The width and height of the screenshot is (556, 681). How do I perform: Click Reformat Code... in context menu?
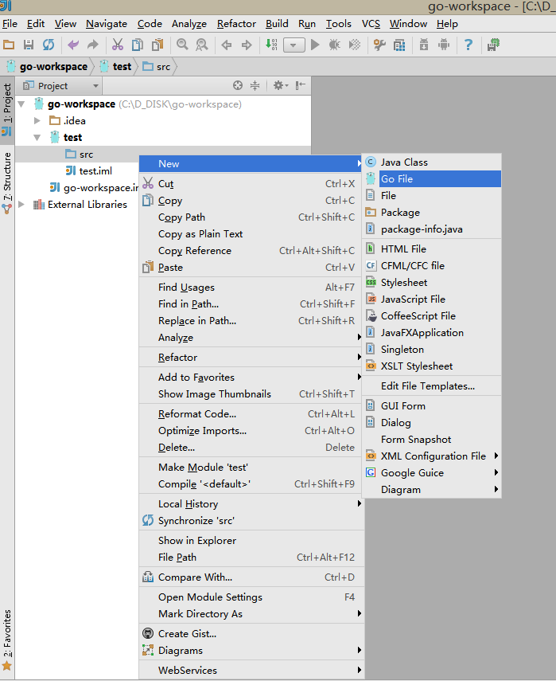pyautogui.click(x=251, y=414)
